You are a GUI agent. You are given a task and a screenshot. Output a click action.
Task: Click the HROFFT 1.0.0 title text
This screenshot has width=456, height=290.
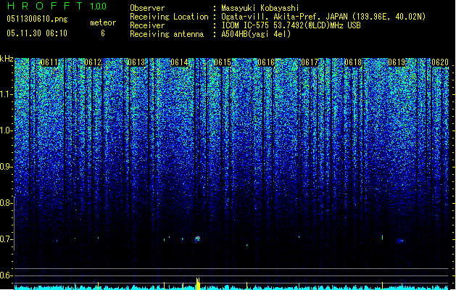57,6
